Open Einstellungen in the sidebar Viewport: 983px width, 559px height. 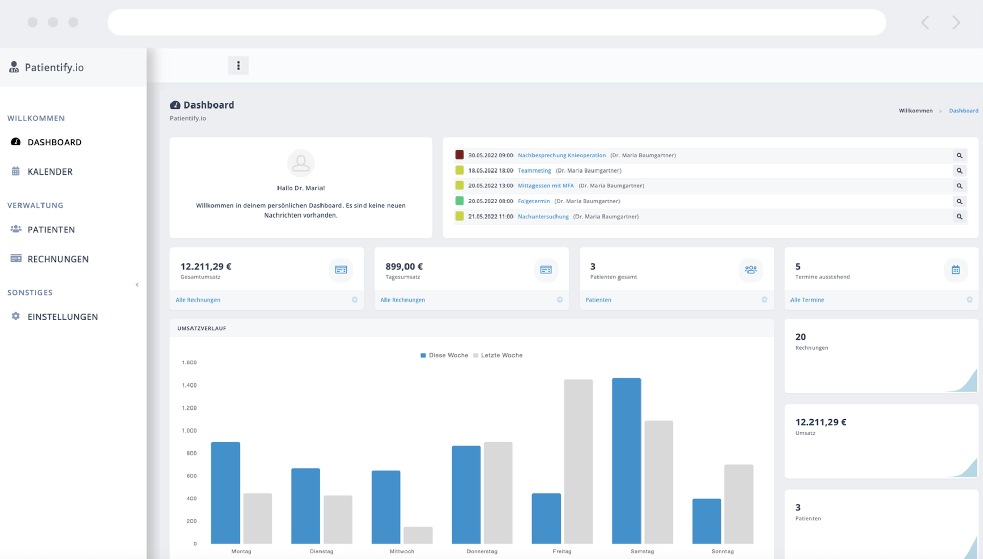tap(62, 317)
